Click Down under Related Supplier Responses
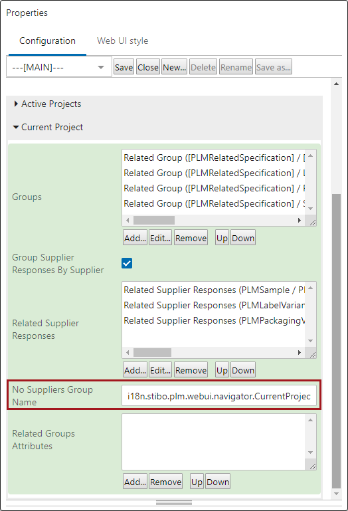348x511 pixels. (x=243, y=371)
